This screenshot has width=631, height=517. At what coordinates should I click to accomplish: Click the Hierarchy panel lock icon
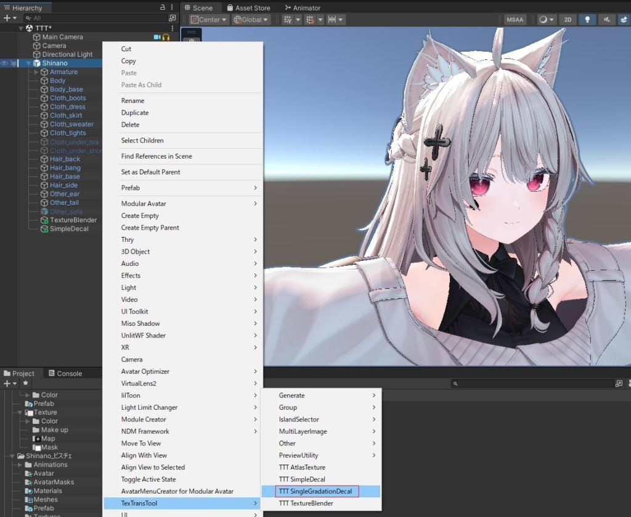[x=163, y=7]
